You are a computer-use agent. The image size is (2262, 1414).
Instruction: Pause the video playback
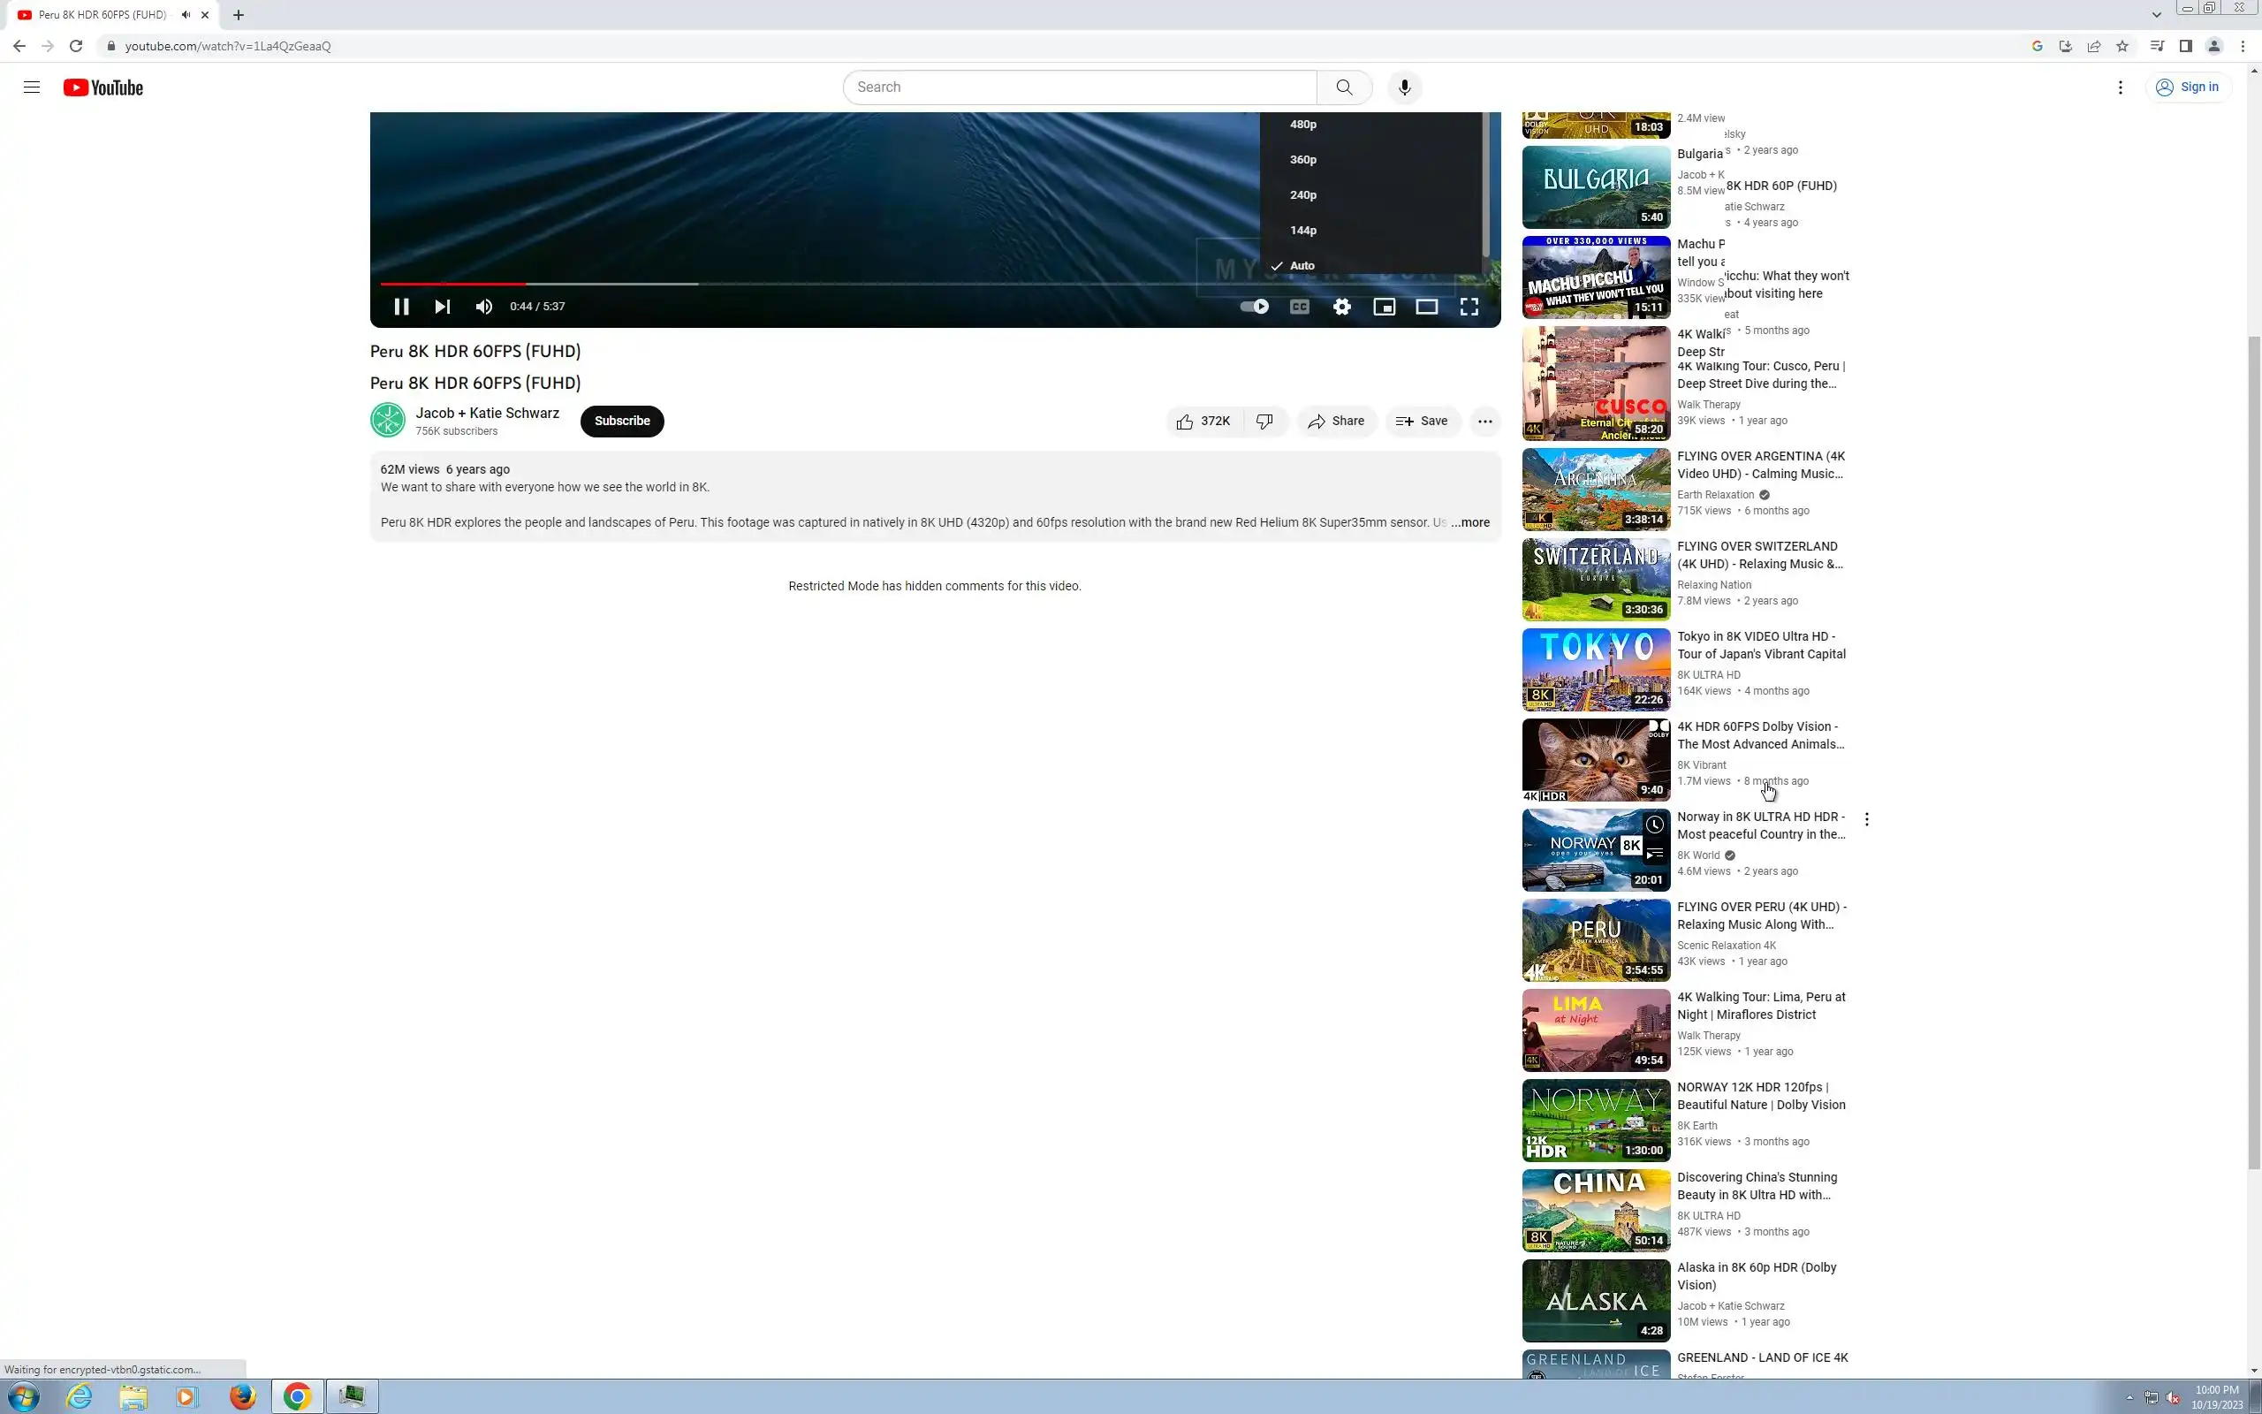pos(401,307)
